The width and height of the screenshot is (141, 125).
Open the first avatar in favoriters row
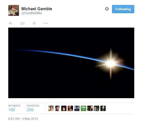coord(51,108)
